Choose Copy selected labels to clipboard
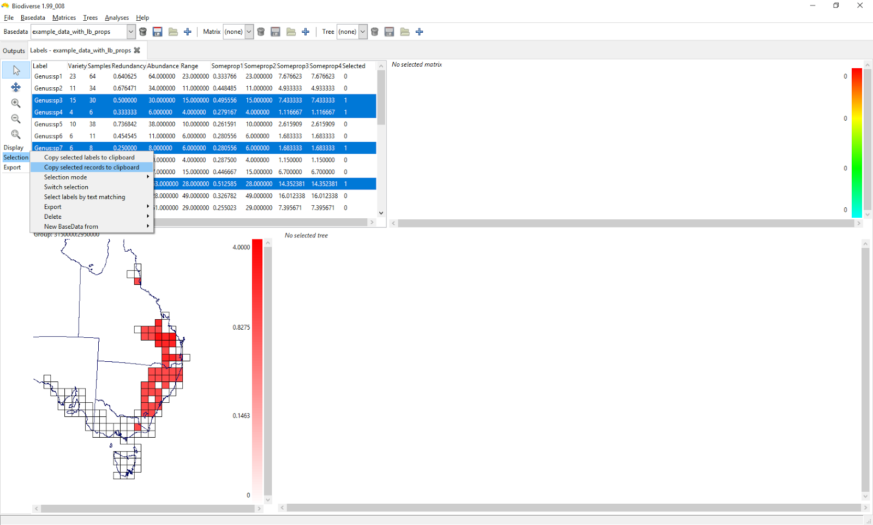The image size is (873, 525). pyautogui.click(x=89, y=157)
